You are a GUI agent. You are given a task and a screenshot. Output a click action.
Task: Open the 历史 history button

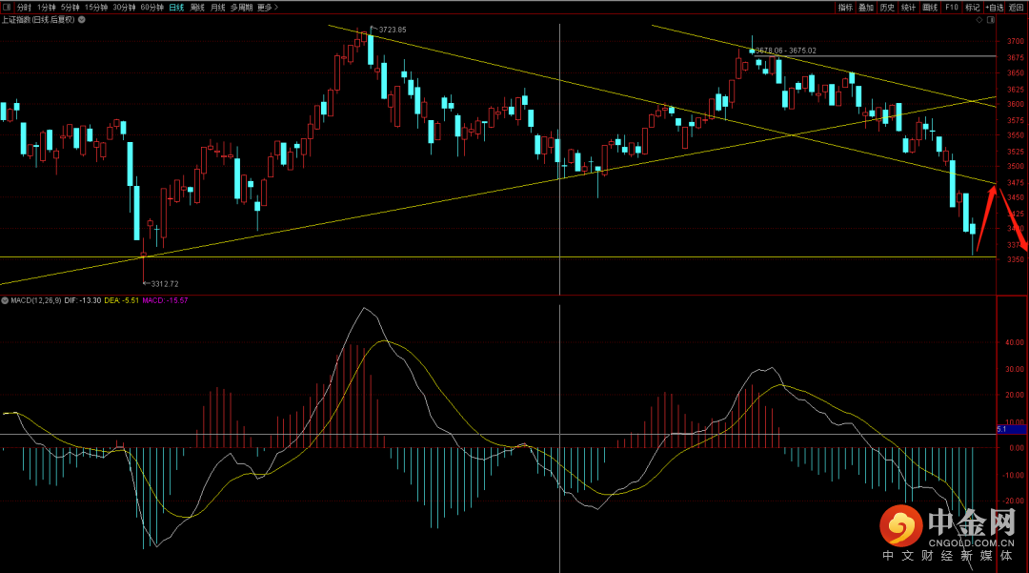[887, 7]
